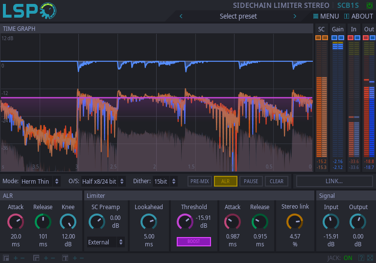Toggle the left SC meter channel
Viewport: 376px width, 263px height.
[x=318, y=38]
